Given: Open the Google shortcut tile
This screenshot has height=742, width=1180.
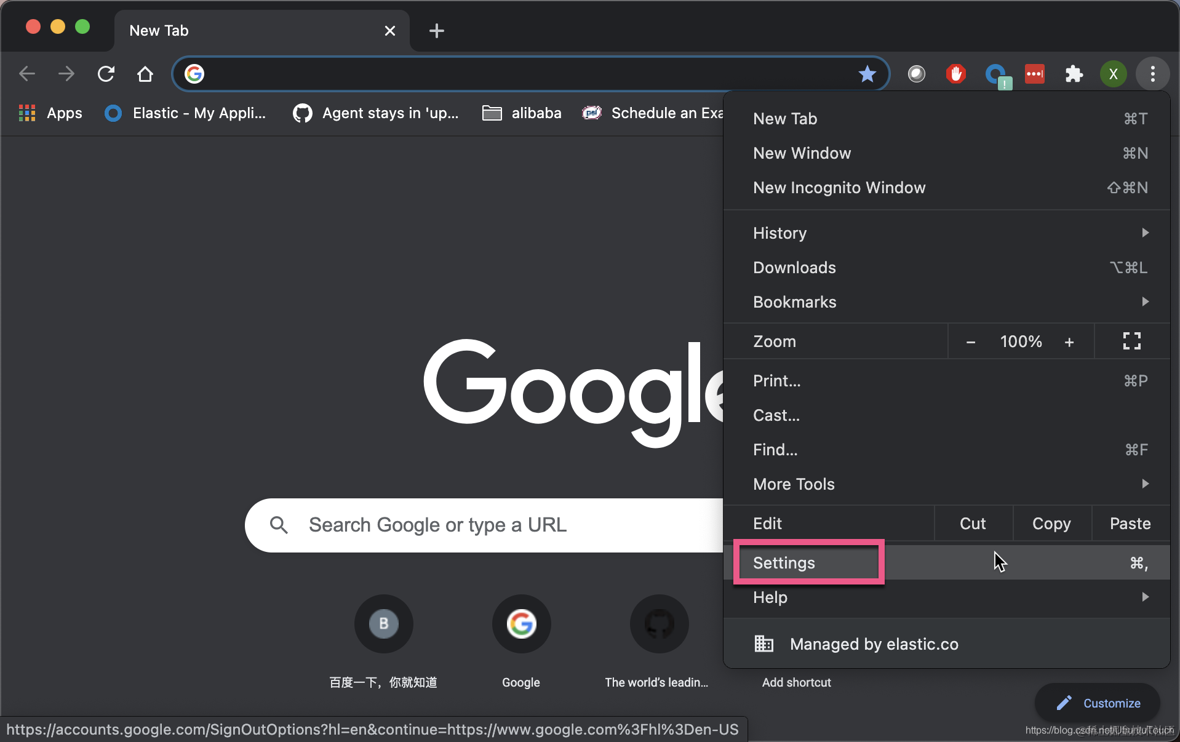Looking at the screenshot, I should click(521, 642).
